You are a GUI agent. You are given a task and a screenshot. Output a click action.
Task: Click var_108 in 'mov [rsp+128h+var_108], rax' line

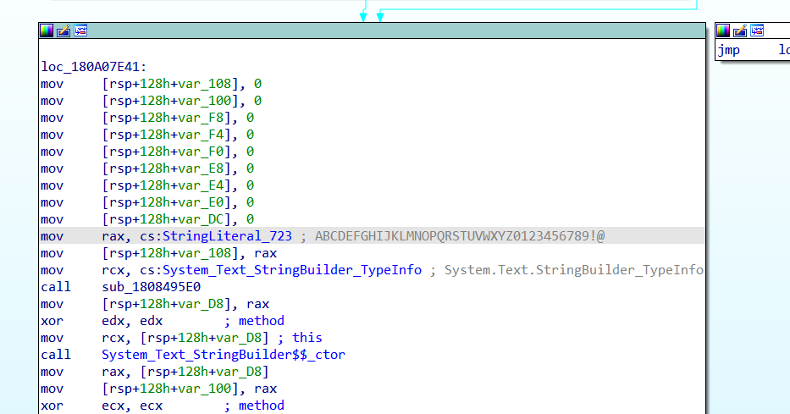(x=204, y=253)
